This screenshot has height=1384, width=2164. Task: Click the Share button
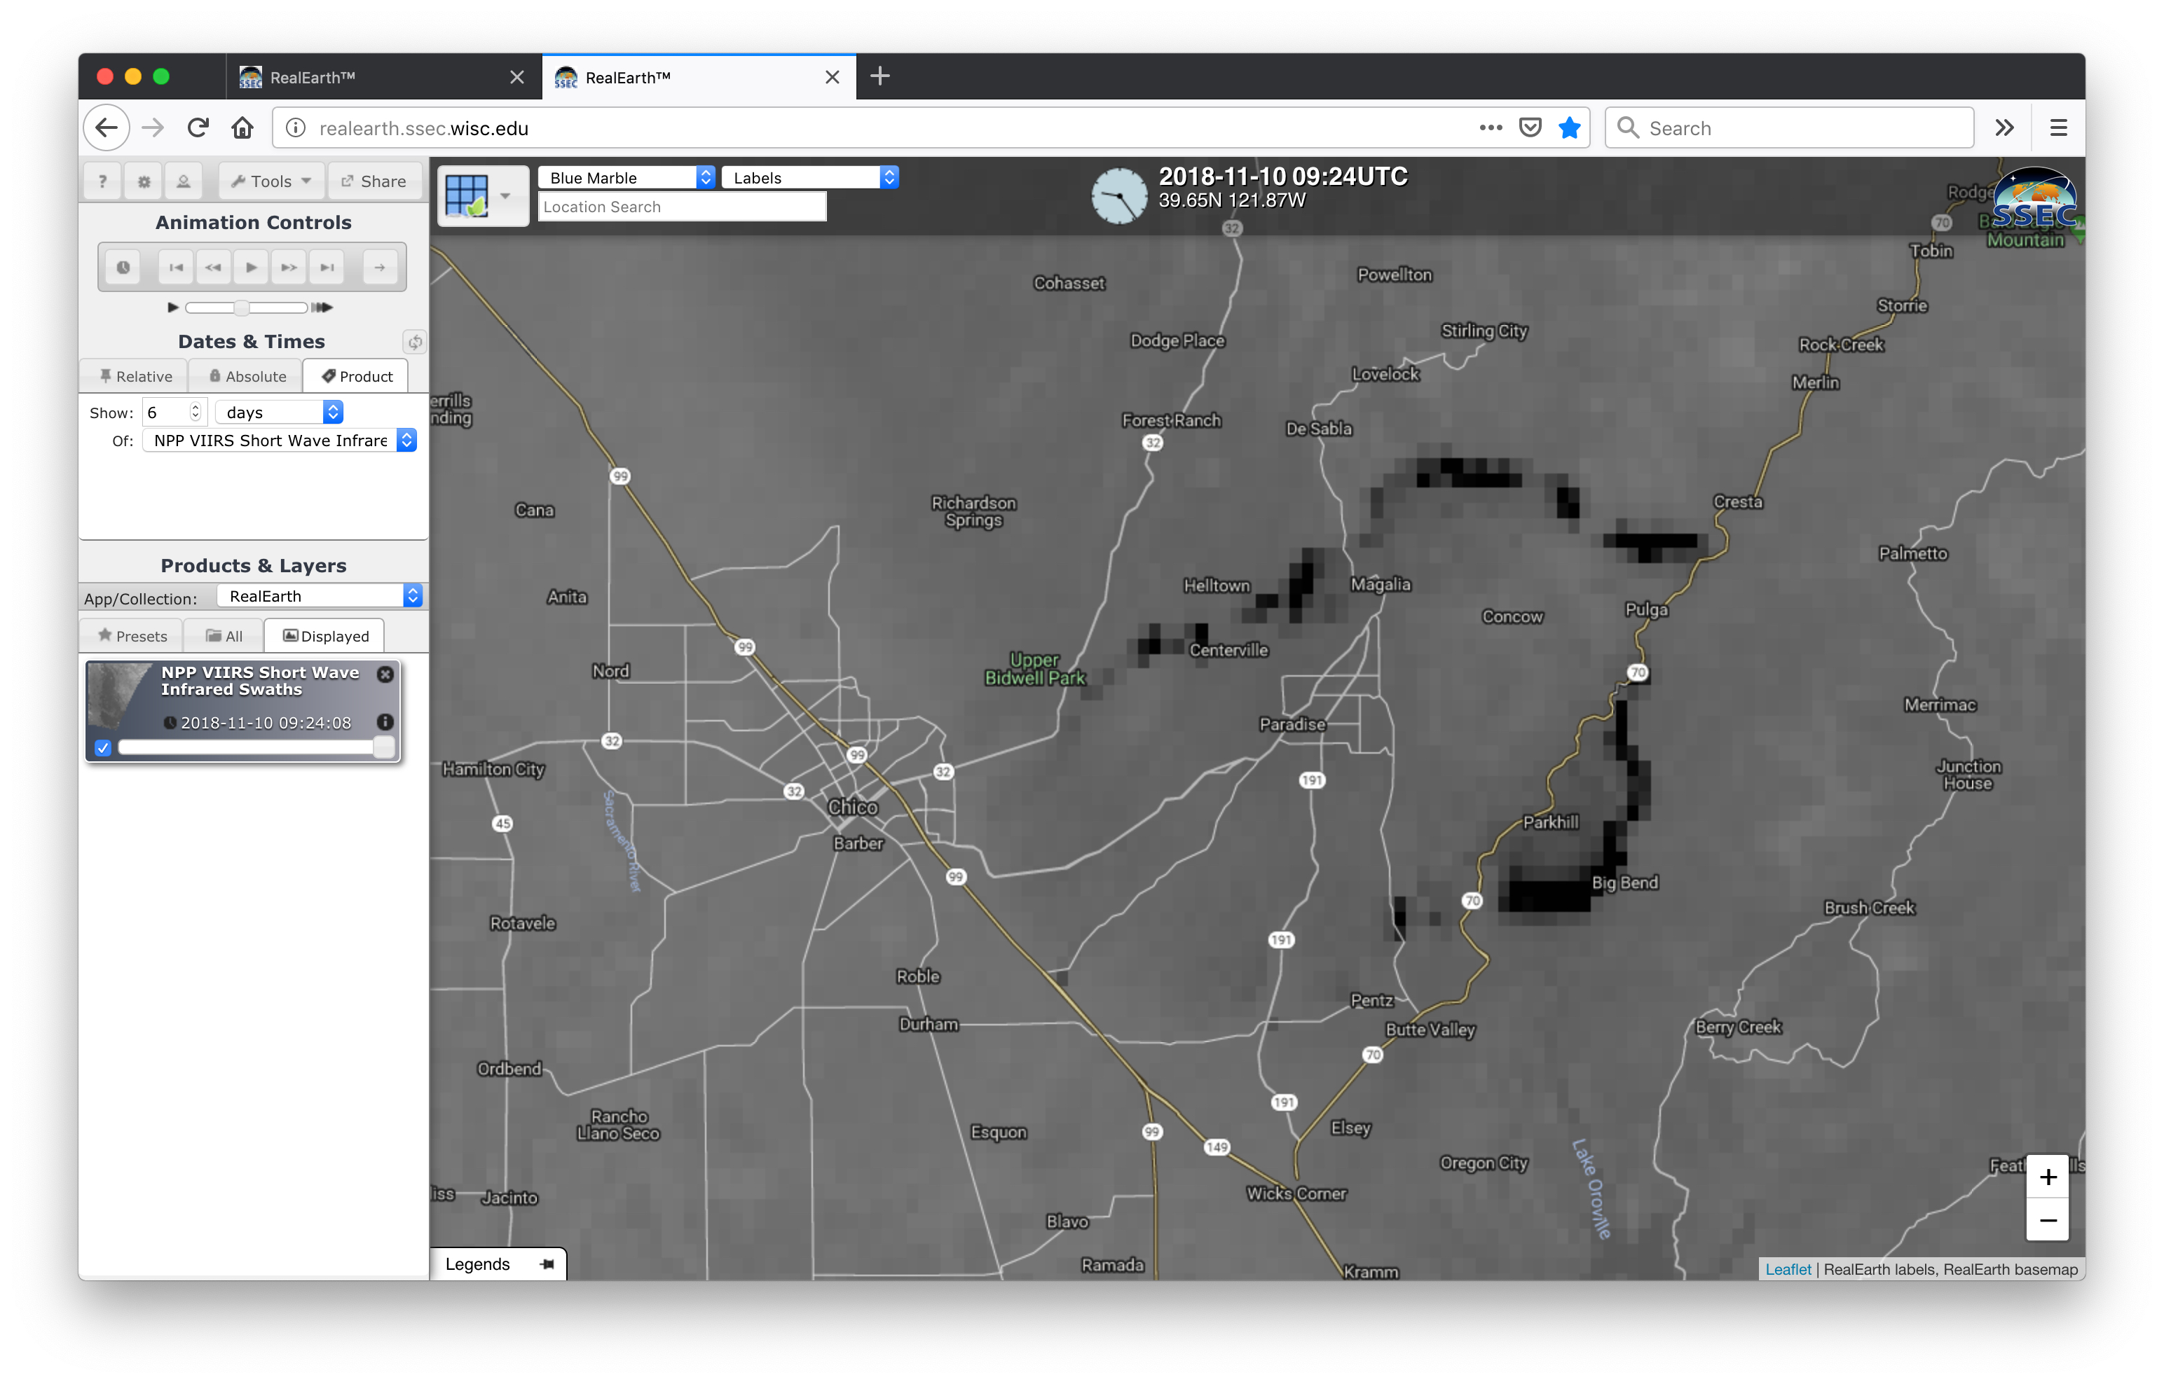coord(374,181)
